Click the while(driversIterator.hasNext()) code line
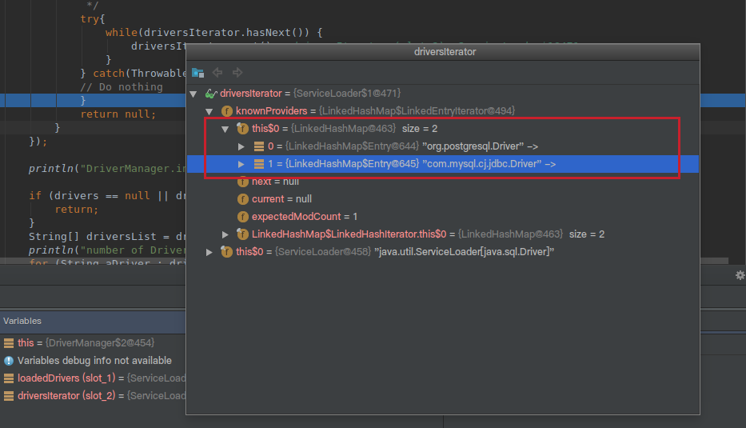This screenshot has height=428, width=746. pos(213,32)
